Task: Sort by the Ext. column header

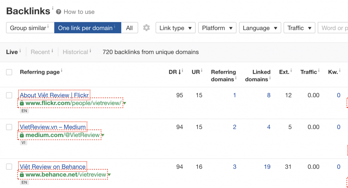Action: (284, 72)
